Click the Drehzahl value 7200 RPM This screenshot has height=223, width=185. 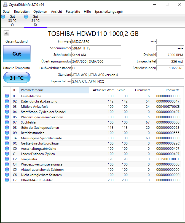click(170, 55)
